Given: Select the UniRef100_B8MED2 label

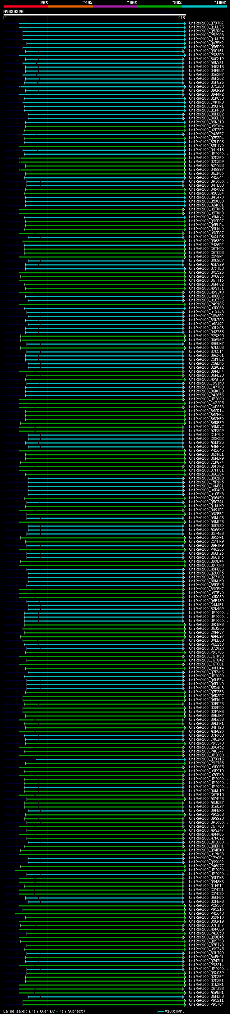Looking at the screenshot, I should coord(206,114).
